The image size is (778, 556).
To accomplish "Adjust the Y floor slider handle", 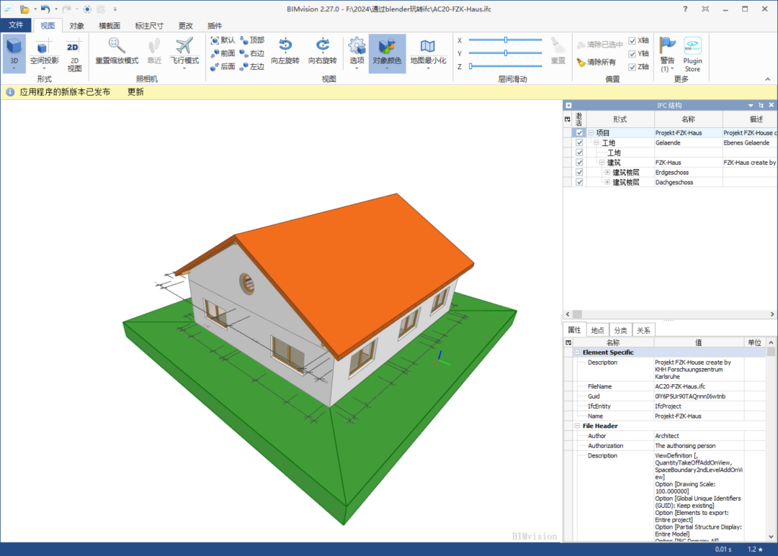I will [506, 53].
